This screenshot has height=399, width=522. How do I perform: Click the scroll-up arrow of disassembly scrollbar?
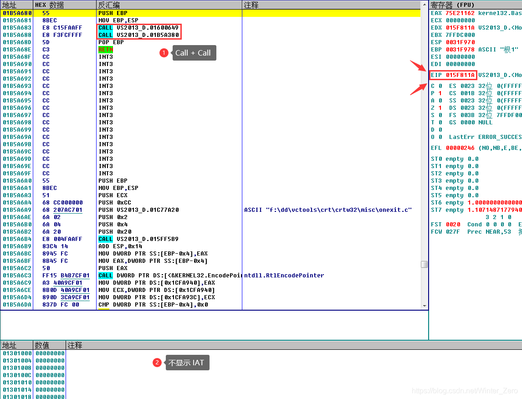point(425,5)
